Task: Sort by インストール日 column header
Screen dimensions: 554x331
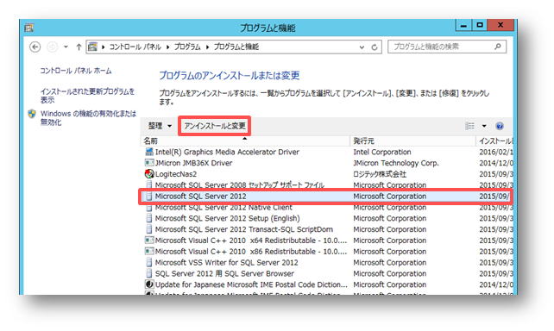Action: point(494,141)
